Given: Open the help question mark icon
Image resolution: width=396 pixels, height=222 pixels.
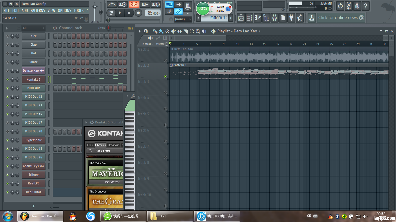Looking at the screenshot, I should [x=366, y=5].
